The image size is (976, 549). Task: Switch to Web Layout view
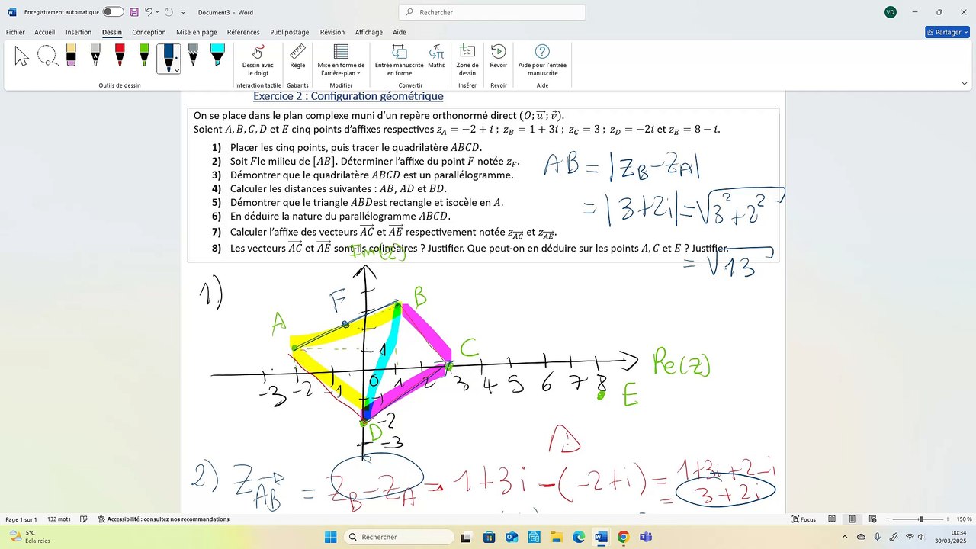click(874, 519)
